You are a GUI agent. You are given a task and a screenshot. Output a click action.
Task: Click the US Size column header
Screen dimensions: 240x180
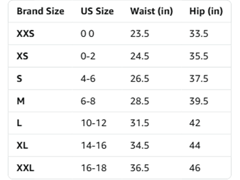[x=97, y=11]
